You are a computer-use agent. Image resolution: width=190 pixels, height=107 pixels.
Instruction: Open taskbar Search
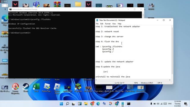67,104
